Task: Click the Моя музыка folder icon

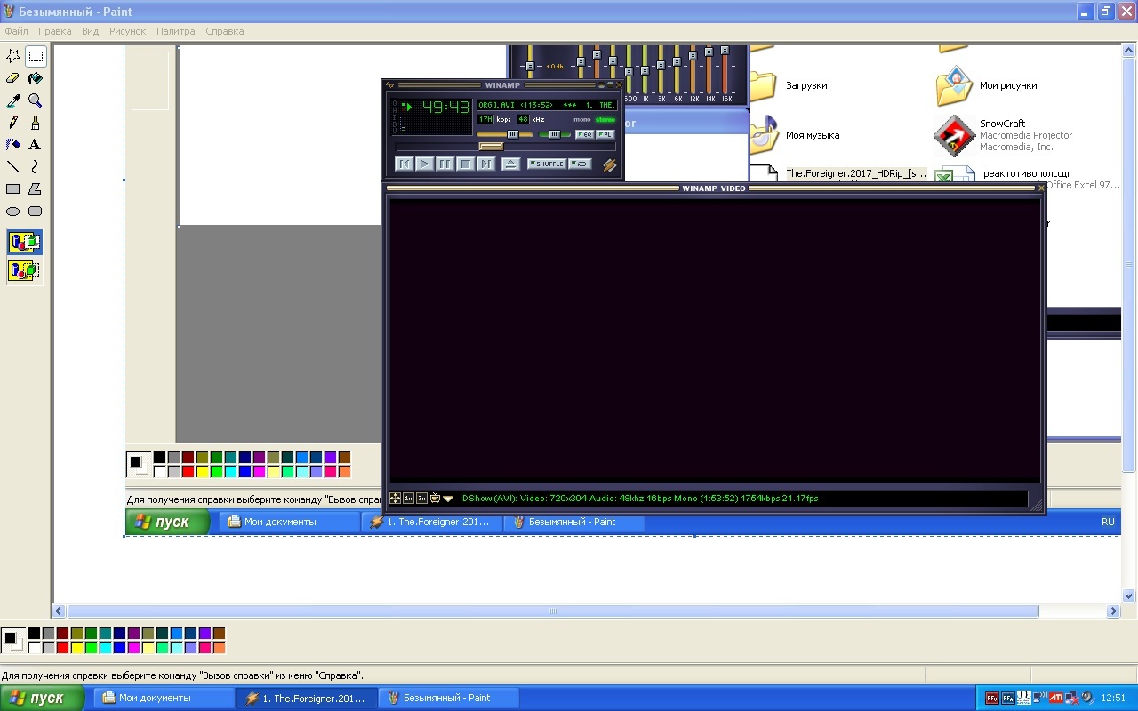Action: [765, 135]
